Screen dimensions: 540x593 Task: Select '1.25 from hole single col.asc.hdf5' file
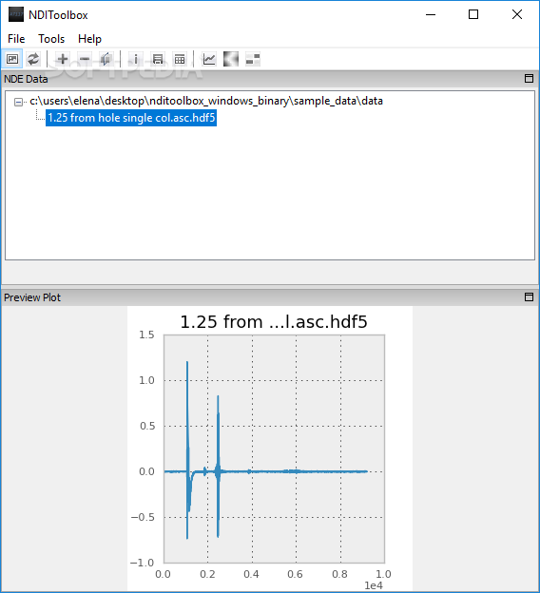pyautogui.click(x=131, y=118)
